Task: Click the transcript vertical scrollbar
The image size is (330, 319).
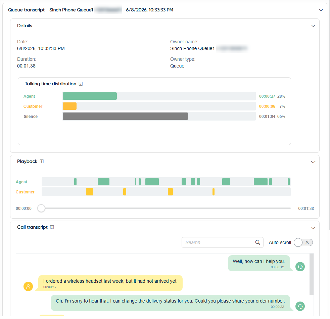Action: pos(312,274)
